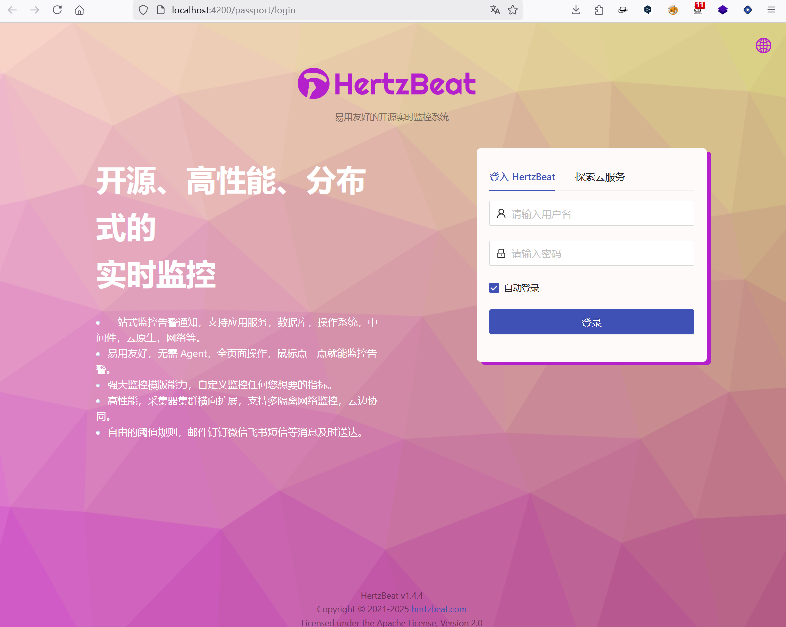Open the globe language switcher
Image resolution: width=786 pixels, height=627 pixels.
pyautogui.click(x=763, y=46)
